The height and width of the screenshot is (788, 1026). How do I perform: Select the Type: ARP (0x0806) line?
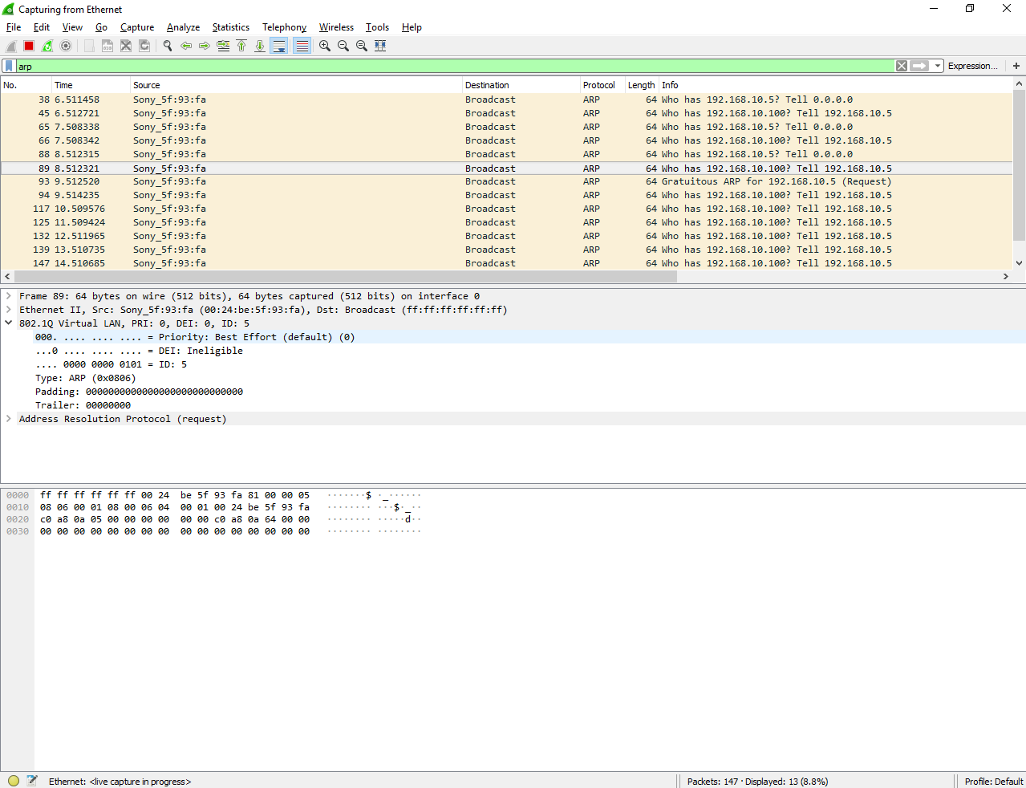(85, 378)
